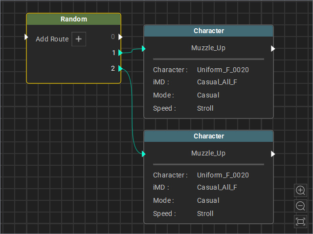Click Muzzle_Up in the bottom Character node

click(208, 153)
